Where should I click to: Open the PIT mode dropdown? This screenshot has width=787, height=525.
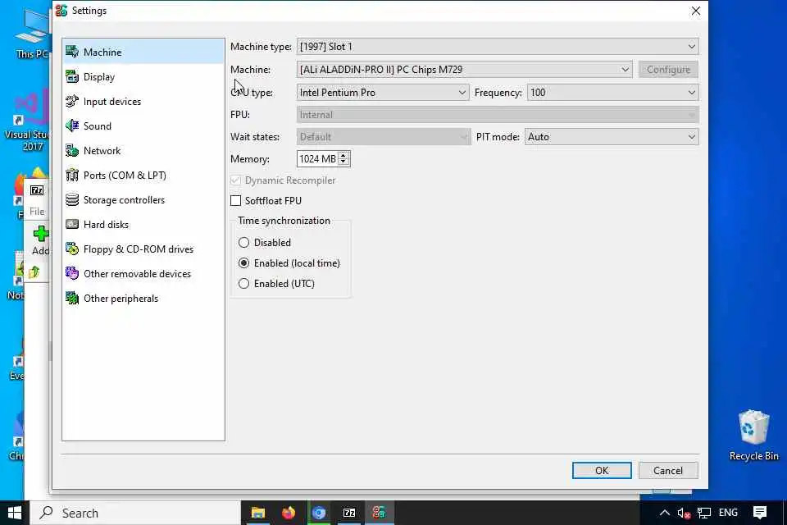[x=612, y=137]
